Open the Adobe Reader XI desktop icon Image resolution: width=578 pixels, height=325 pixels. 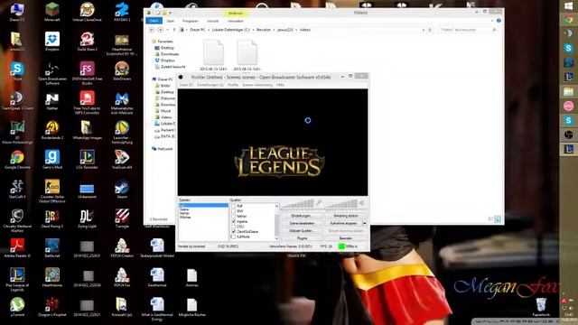17,246
